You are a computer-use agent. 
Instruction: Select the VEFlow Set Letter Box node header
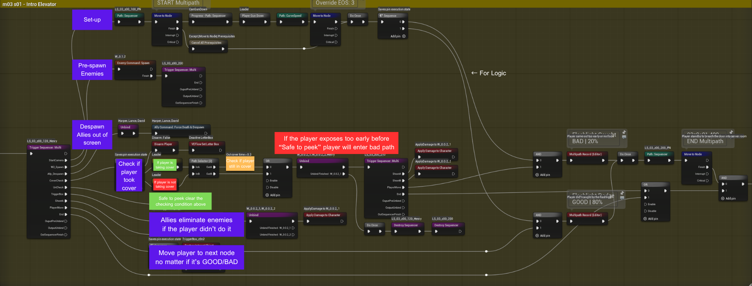click(x=207, y=144)
